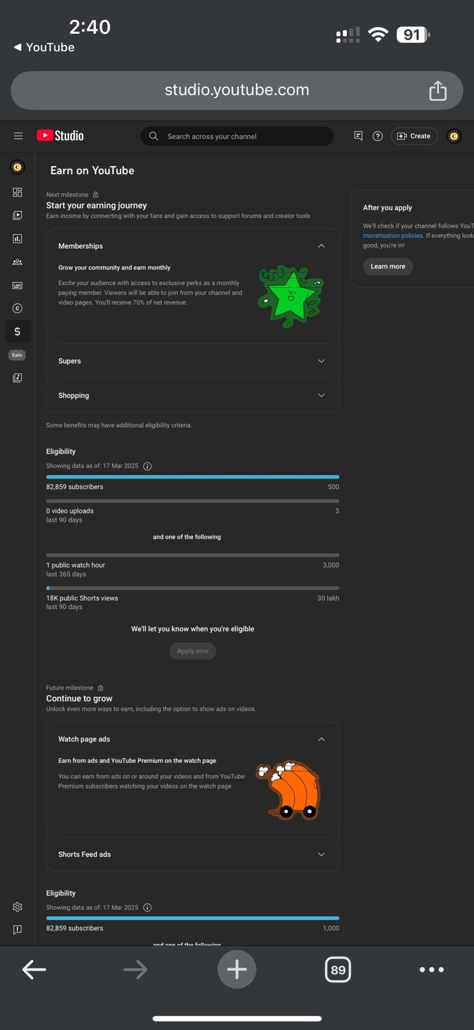Open the Dashboard sidebar icon
Image resolution: width=474 pixels, height=1030 pixels.
coord(17,192)
